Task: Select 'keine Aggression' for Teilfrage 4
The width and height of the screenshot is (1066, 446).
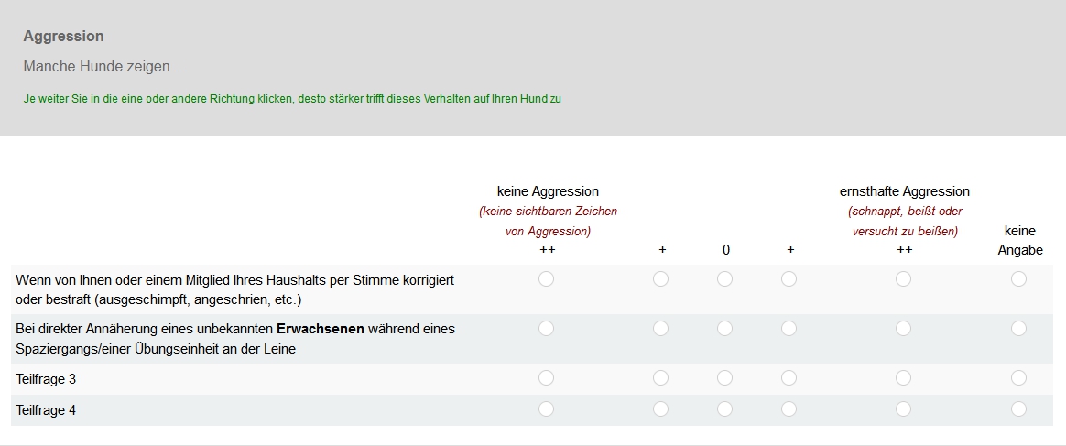Action: click(x=547, y=408)
